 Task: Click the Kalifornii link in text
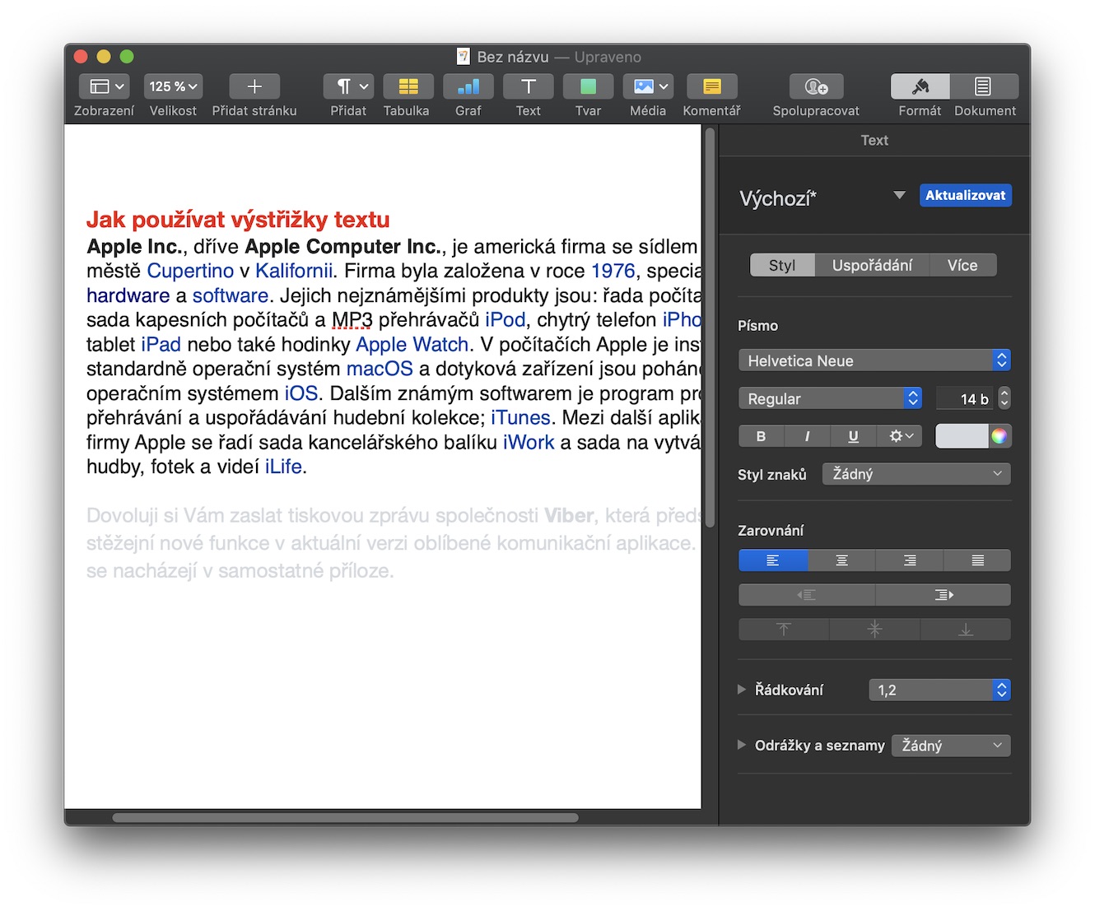294,271
